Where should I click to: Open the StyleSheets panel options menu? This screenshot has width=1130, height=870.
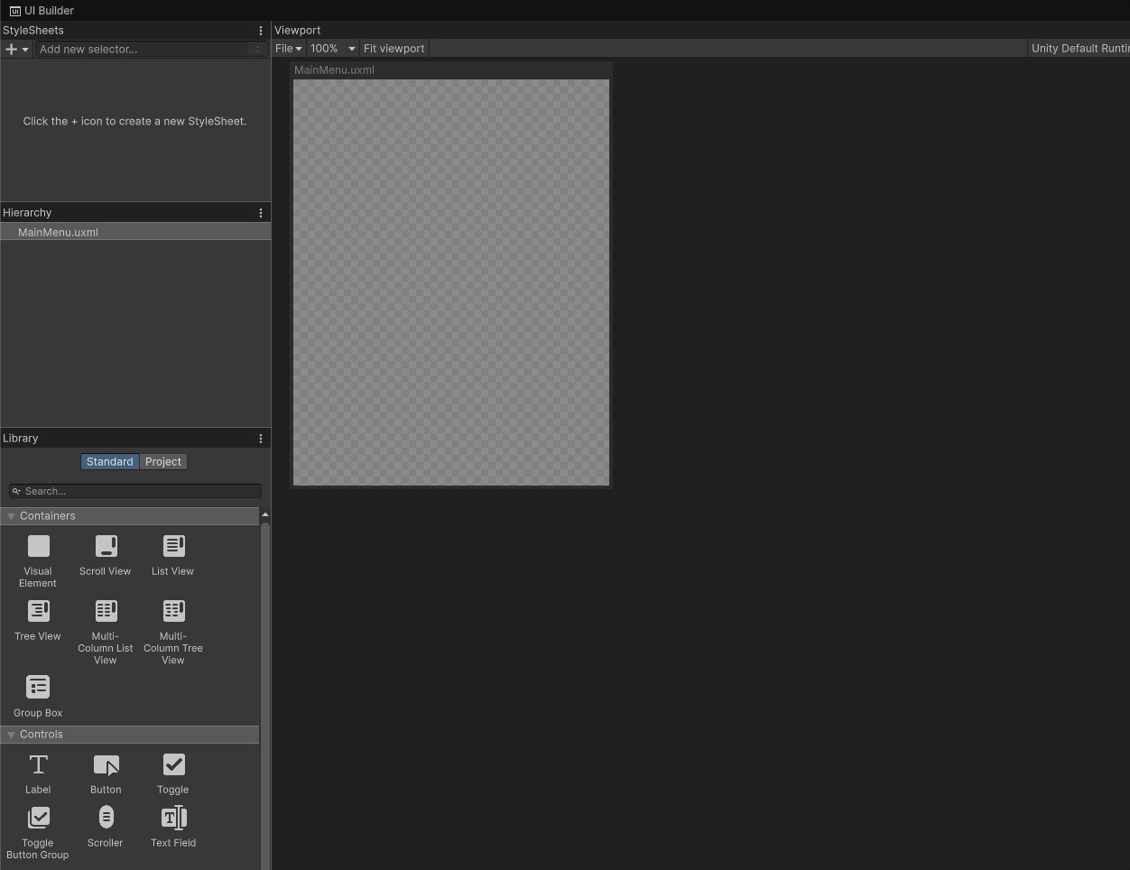[261, 31]
